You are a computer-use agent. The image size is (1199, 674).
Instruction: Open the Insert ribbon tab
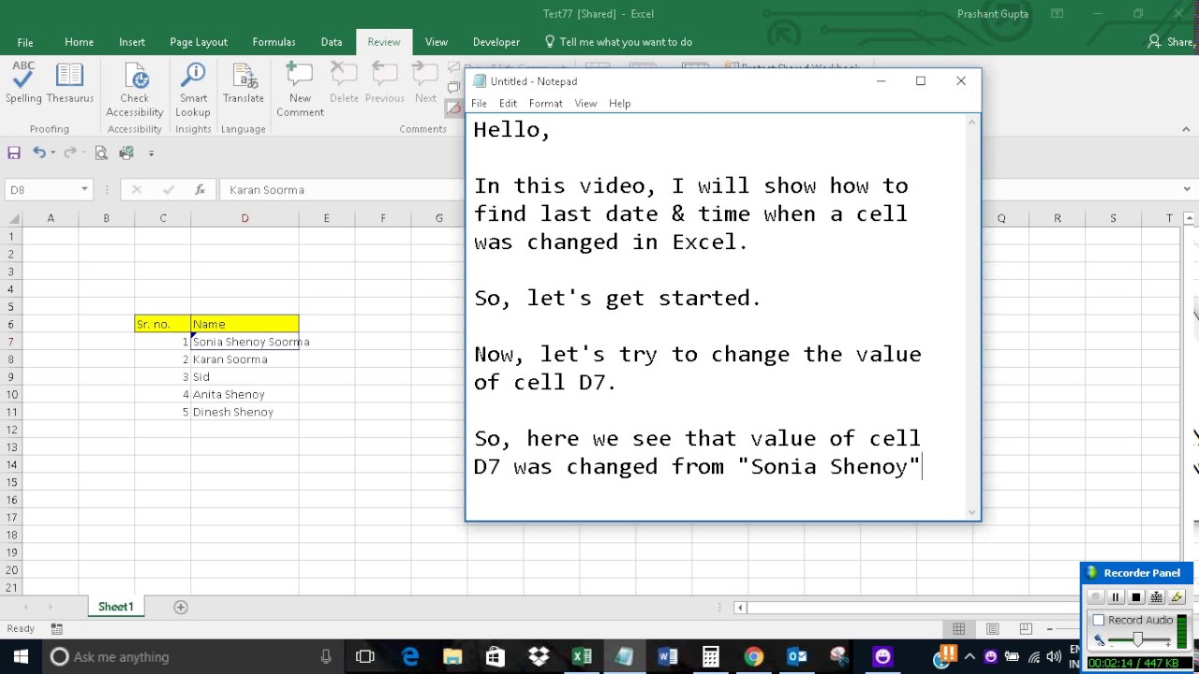tap(132, 42)
